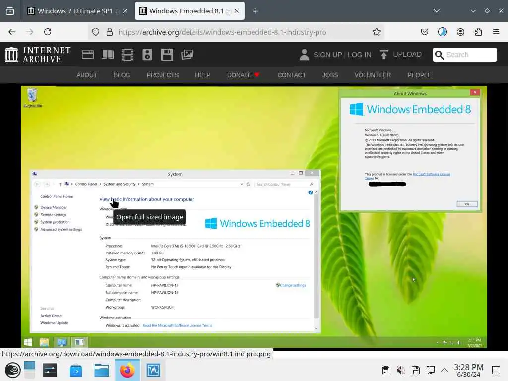Open the full sized Windows Embedded screenshot
This screenshot has height=381, width=508.
254,217
